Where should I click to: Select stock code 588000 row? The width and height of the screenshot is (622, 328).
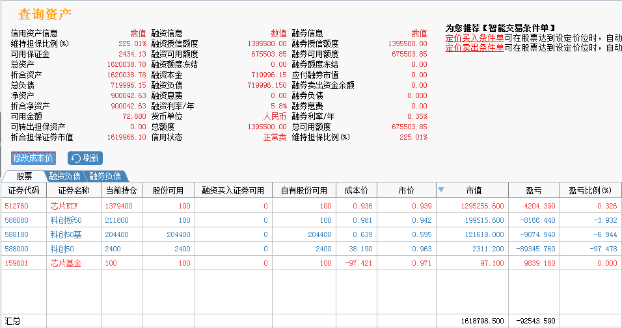click(x=311, y=249)
